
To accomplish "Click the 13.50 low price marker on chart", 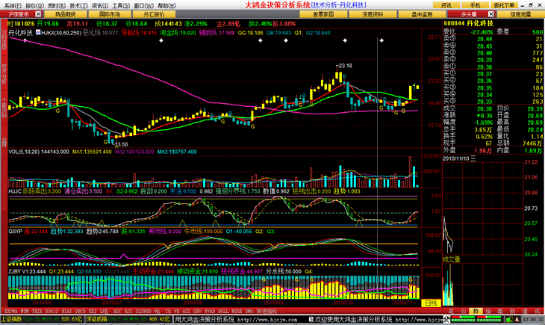I will coord(120,143).
